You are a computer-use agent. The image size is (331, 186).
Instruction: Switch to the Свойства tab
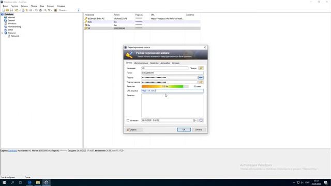point(154,63)
